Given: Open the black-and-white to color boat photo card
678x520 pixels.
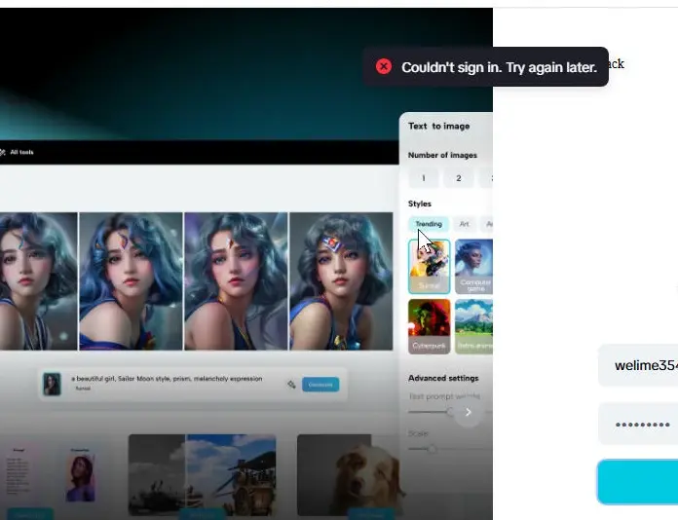Looking at the screenshot, I should pos(202,475).
